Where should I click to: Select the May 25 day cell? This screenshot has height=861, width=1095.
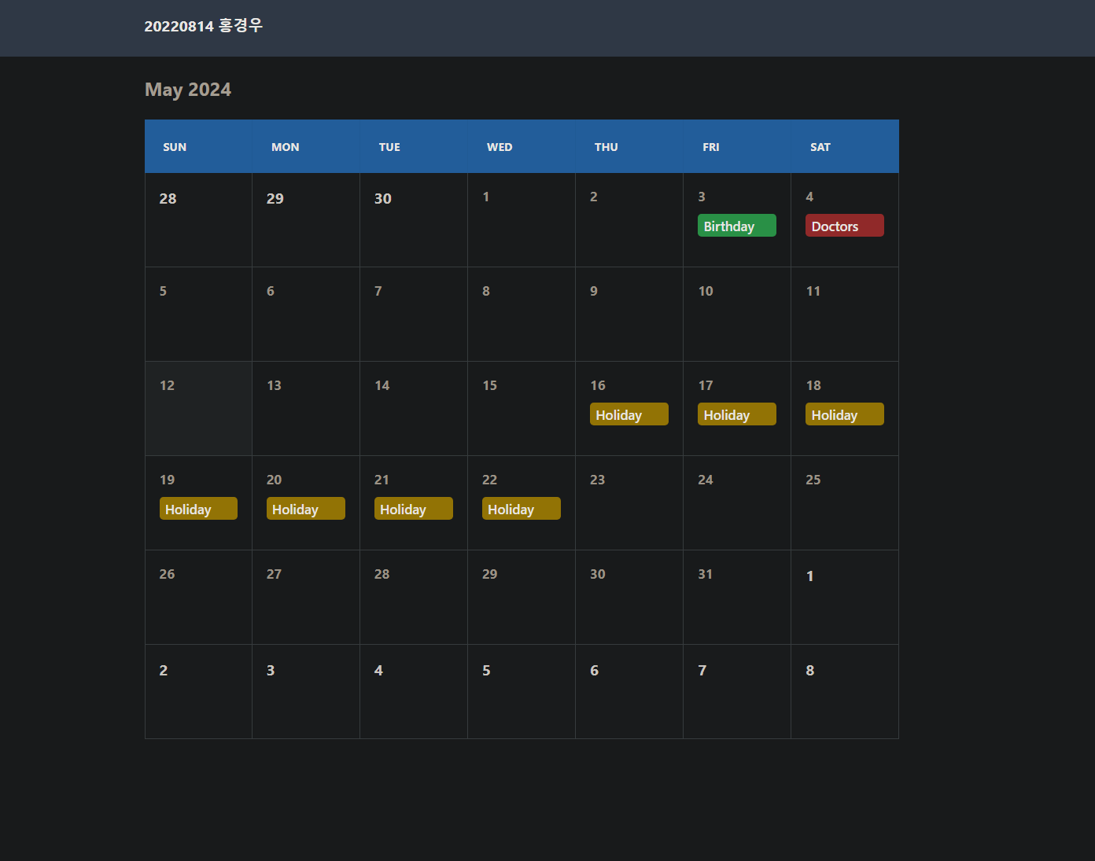(845, 503)
